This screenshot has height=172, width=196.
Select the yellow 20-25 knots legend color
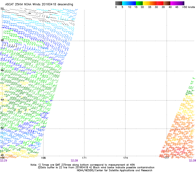coord(146,3)
